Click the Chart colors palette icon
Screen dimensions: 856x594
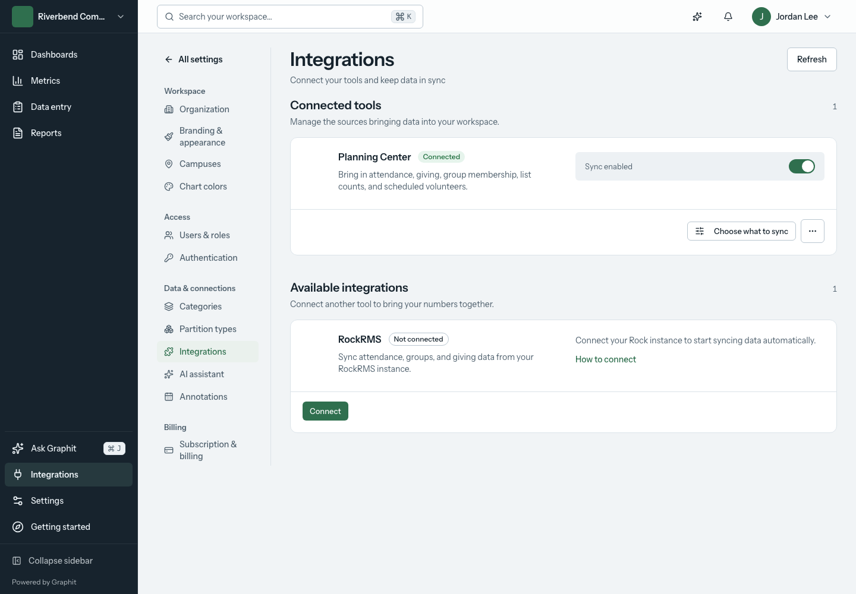169,187
